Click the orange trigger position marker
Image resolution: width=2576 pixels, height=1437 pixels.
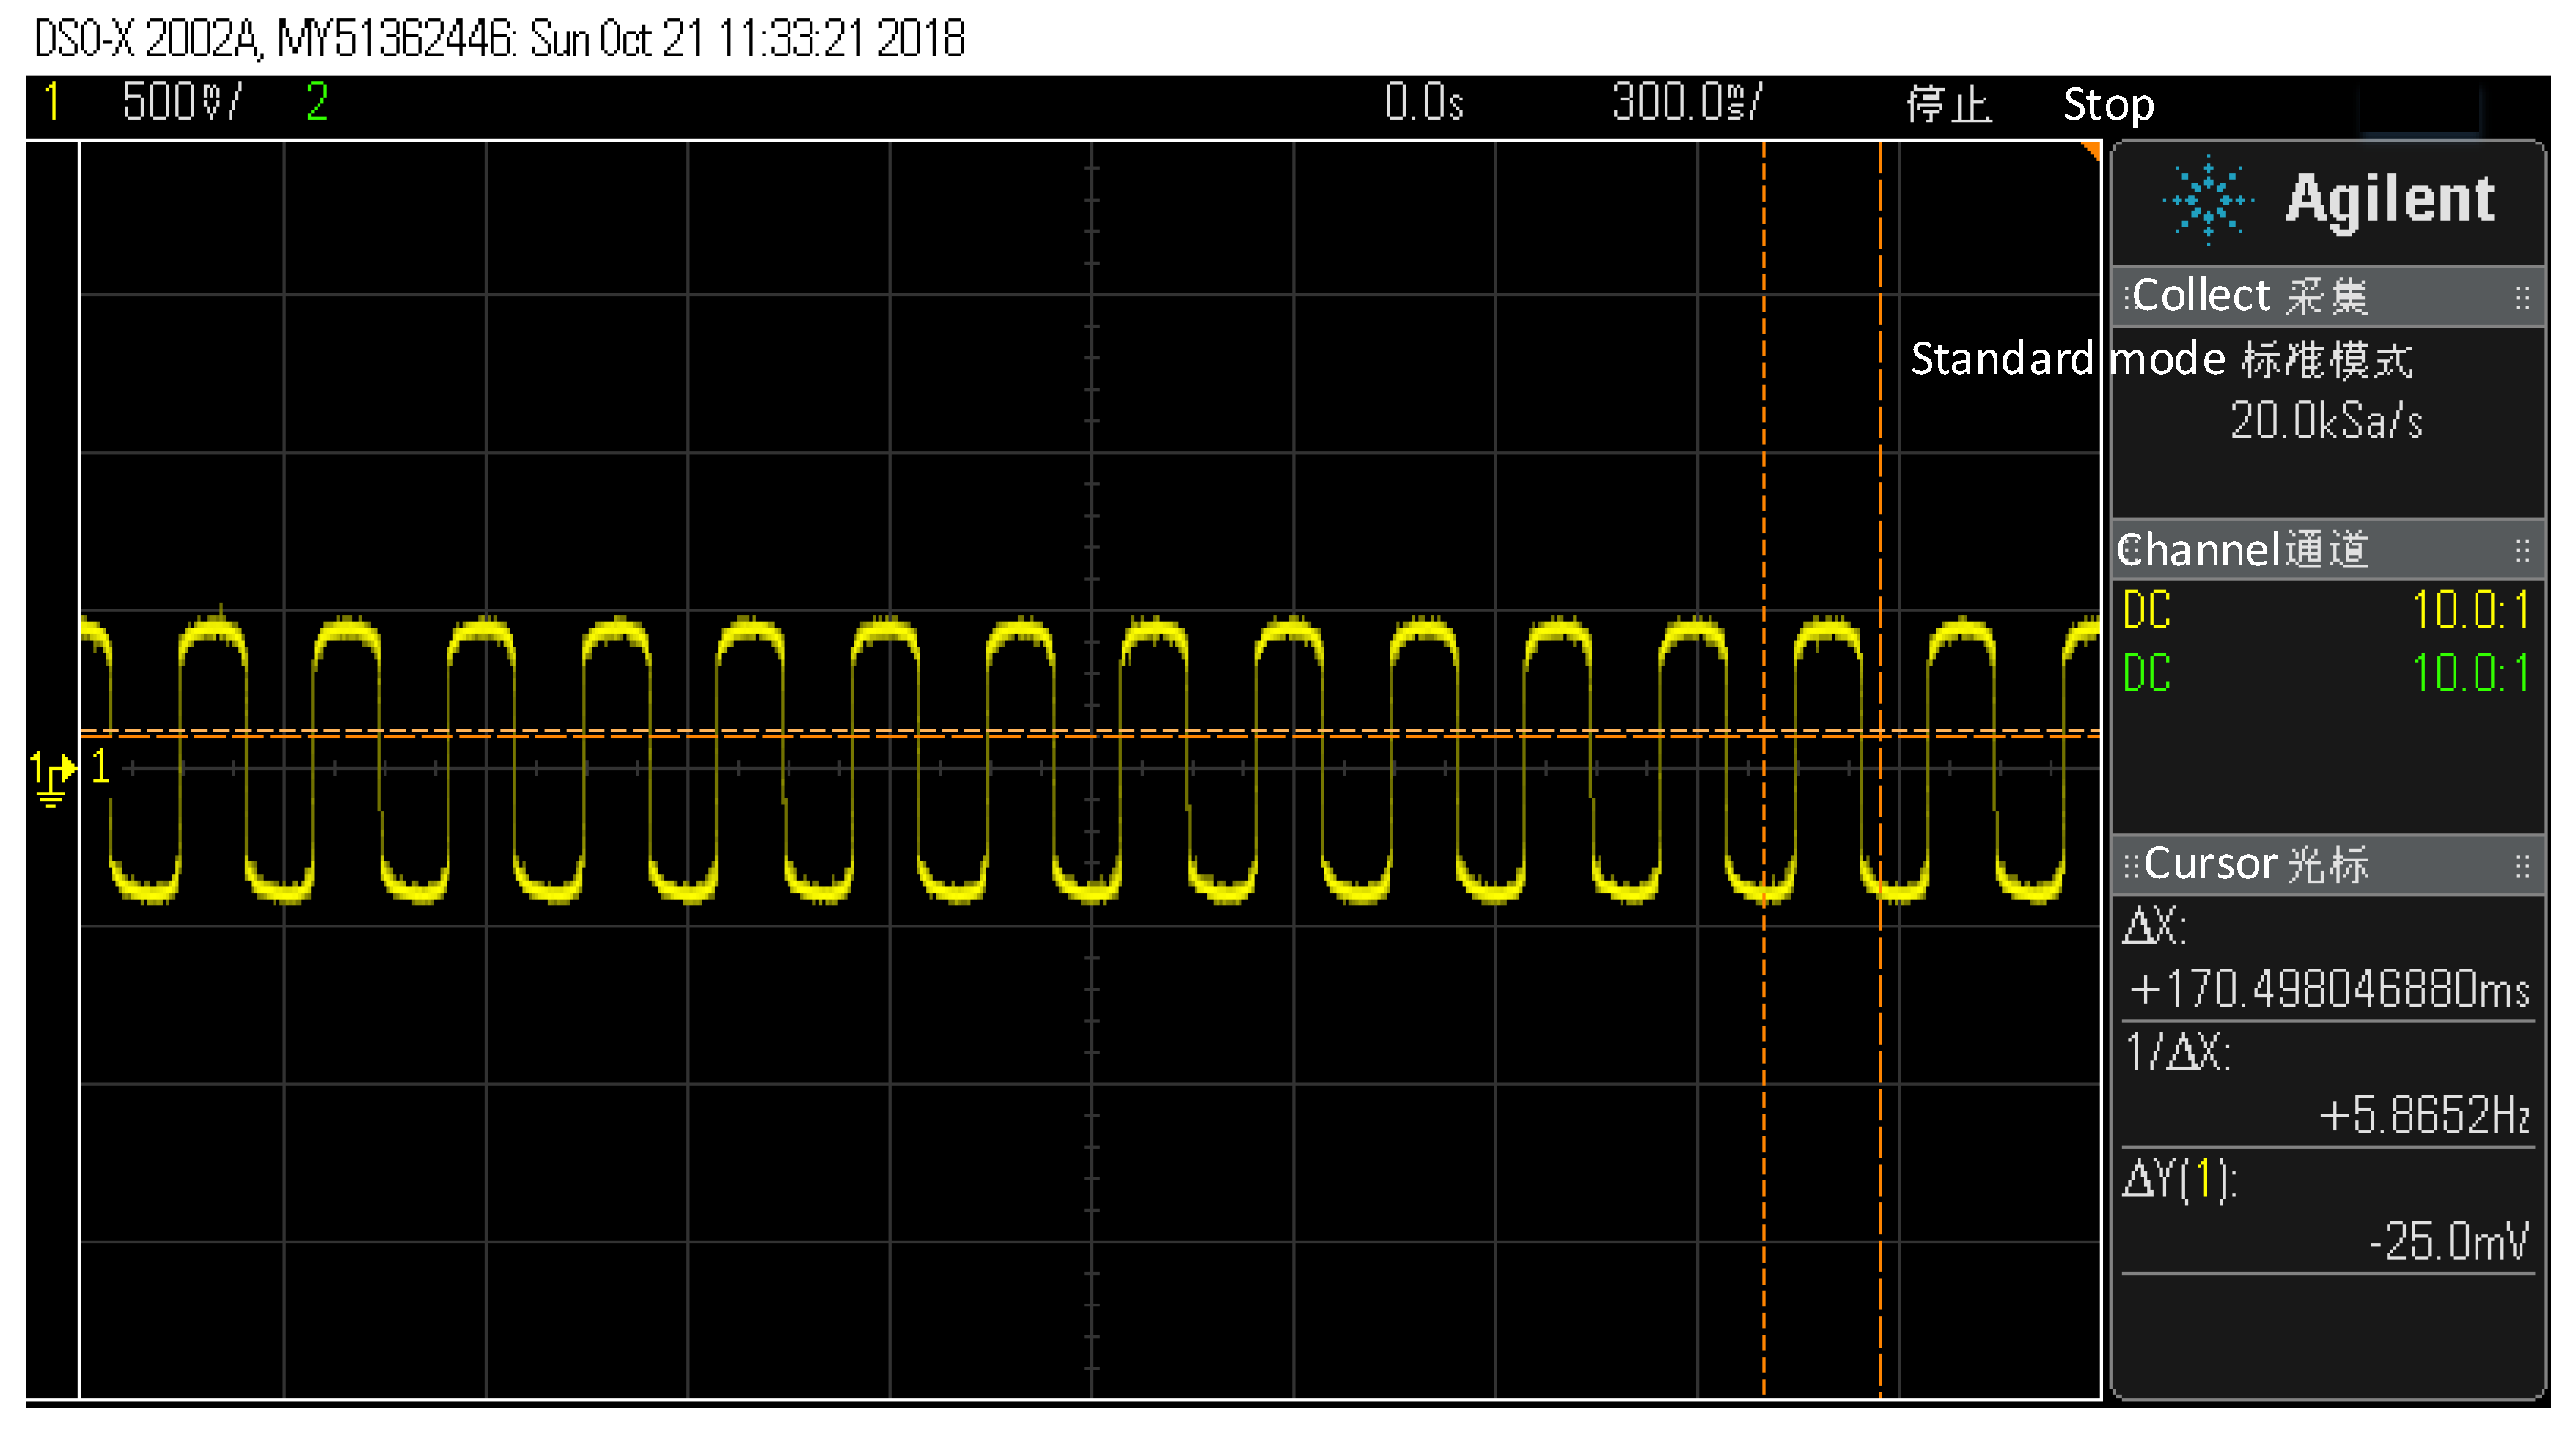point(2091,150)
